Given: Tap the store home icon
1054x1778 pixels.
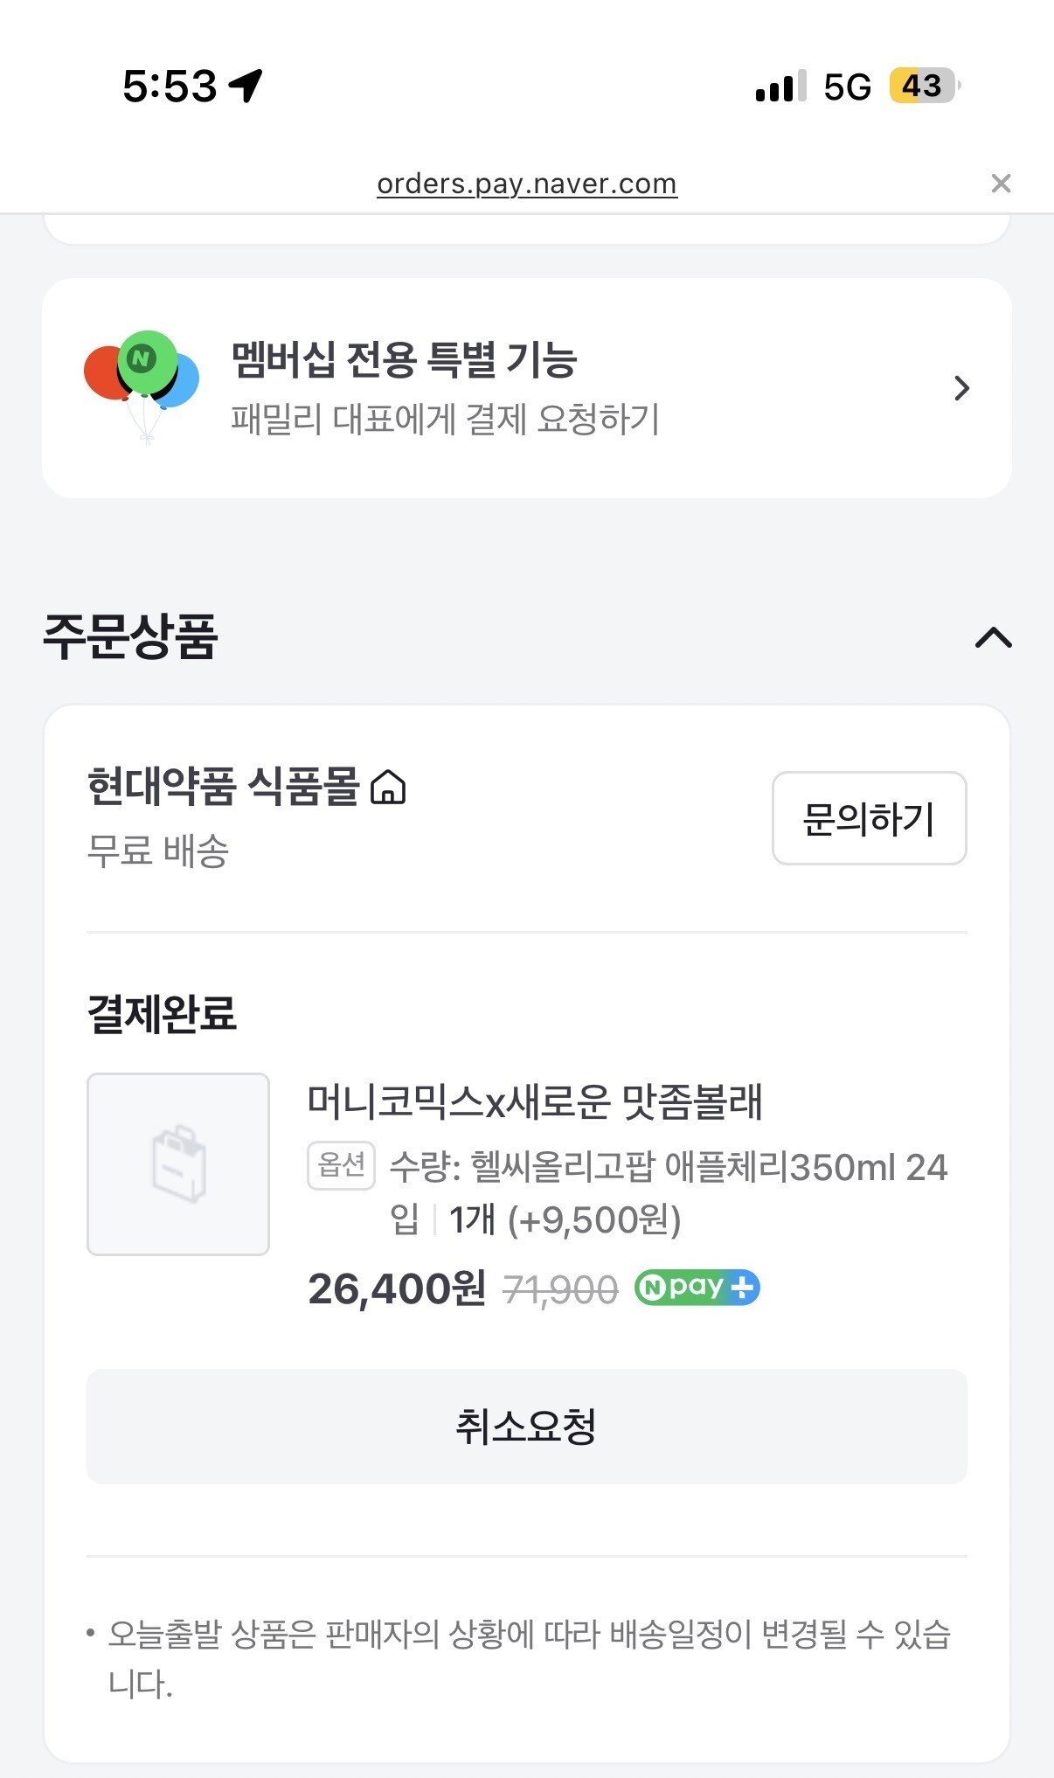Looking at the screenshot, I should [388, 787].
